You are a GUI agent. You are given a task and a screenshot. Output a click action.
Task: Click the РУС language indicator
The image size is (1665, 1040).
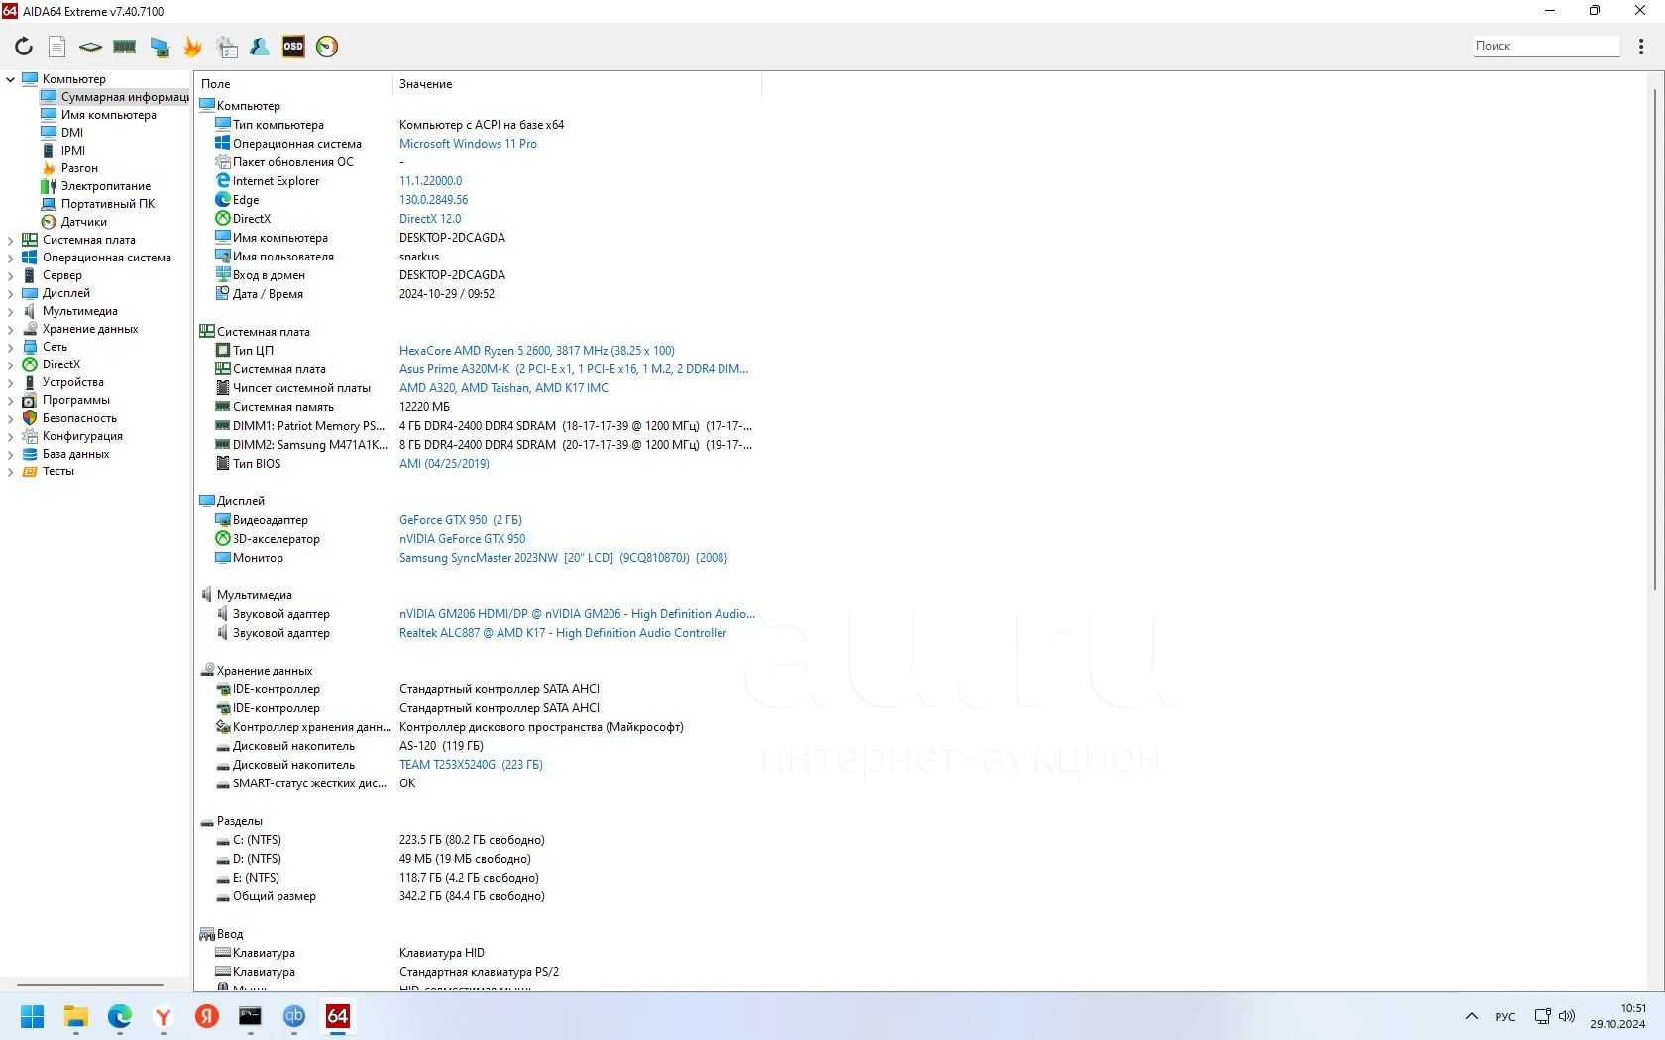click(x=1505, y=1017)
